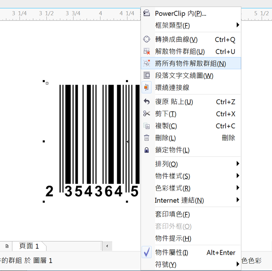
Task: Expand the 物件樣式(S) submenu
Action: click(x=191, y=176)
